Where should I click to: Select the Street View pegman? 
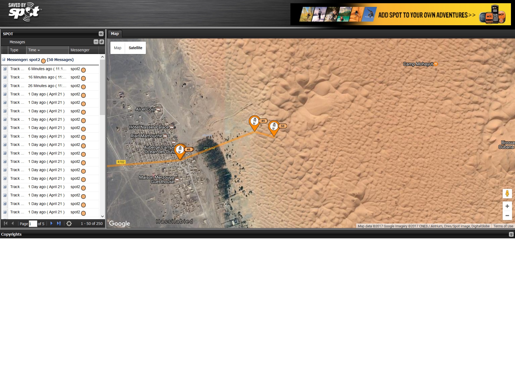click(507, 193)
